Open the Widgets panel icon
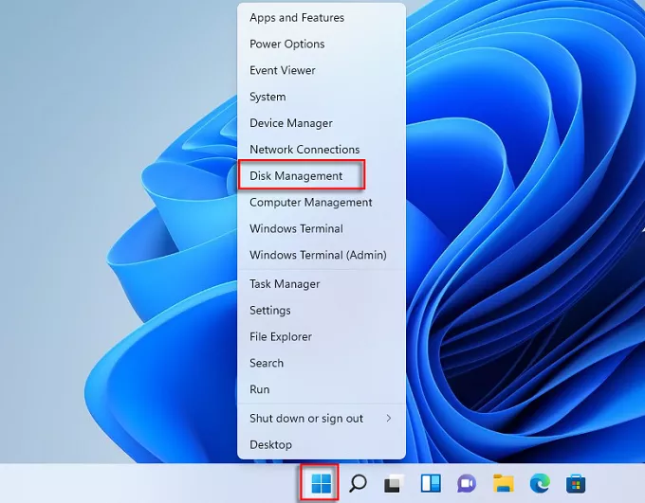The width and height of the screenshot is (645, 503). coord(430,484)
